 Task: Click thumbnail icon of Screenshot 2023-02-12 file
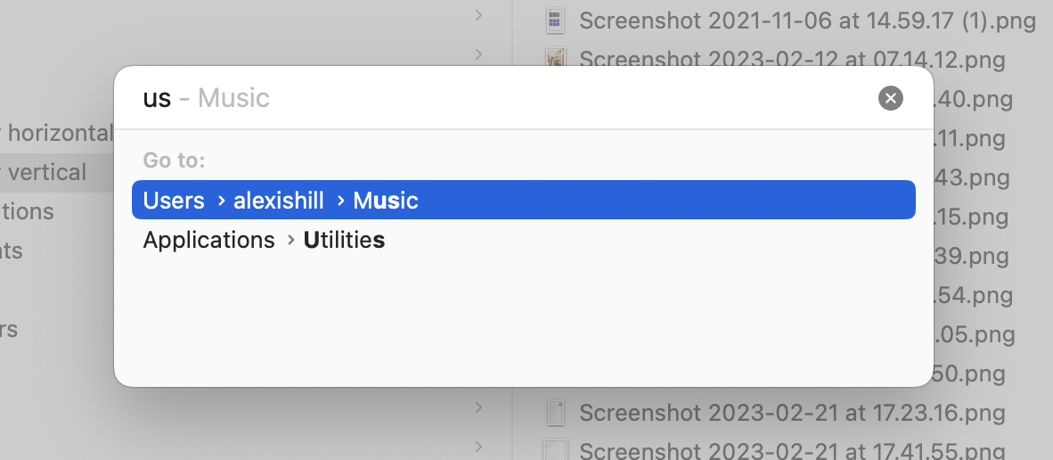point(556,60)
